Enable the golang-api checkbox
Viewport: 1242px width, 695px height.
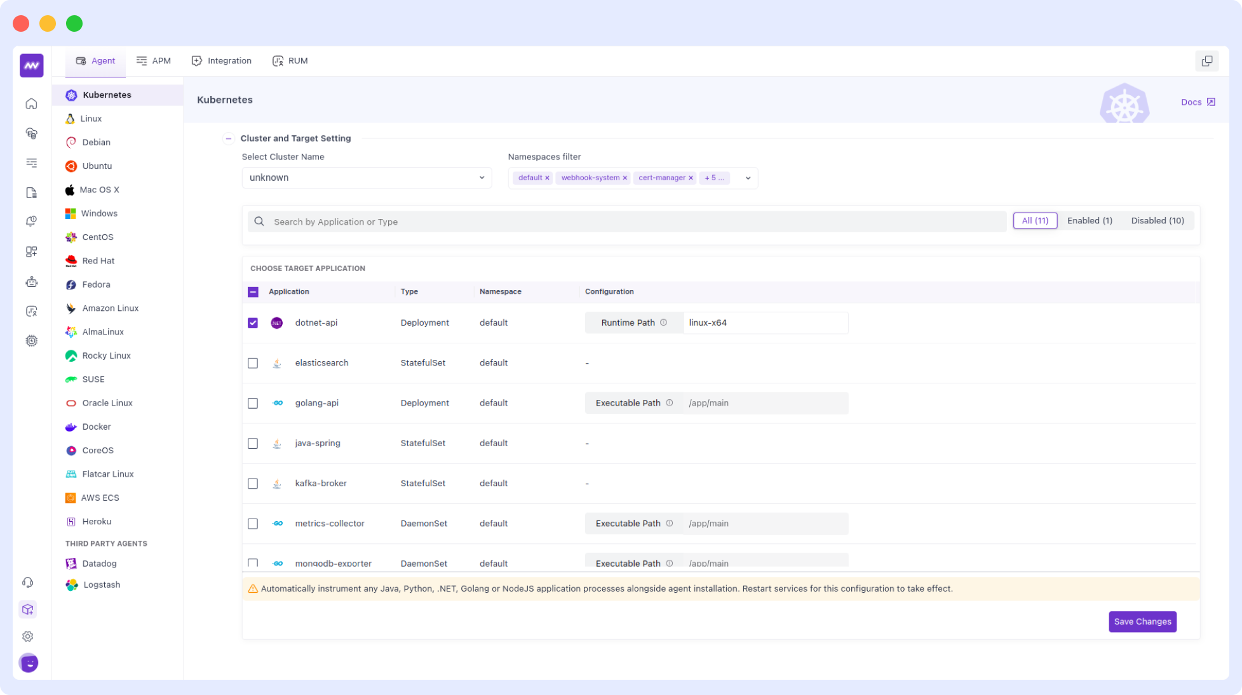pos(253,403)
